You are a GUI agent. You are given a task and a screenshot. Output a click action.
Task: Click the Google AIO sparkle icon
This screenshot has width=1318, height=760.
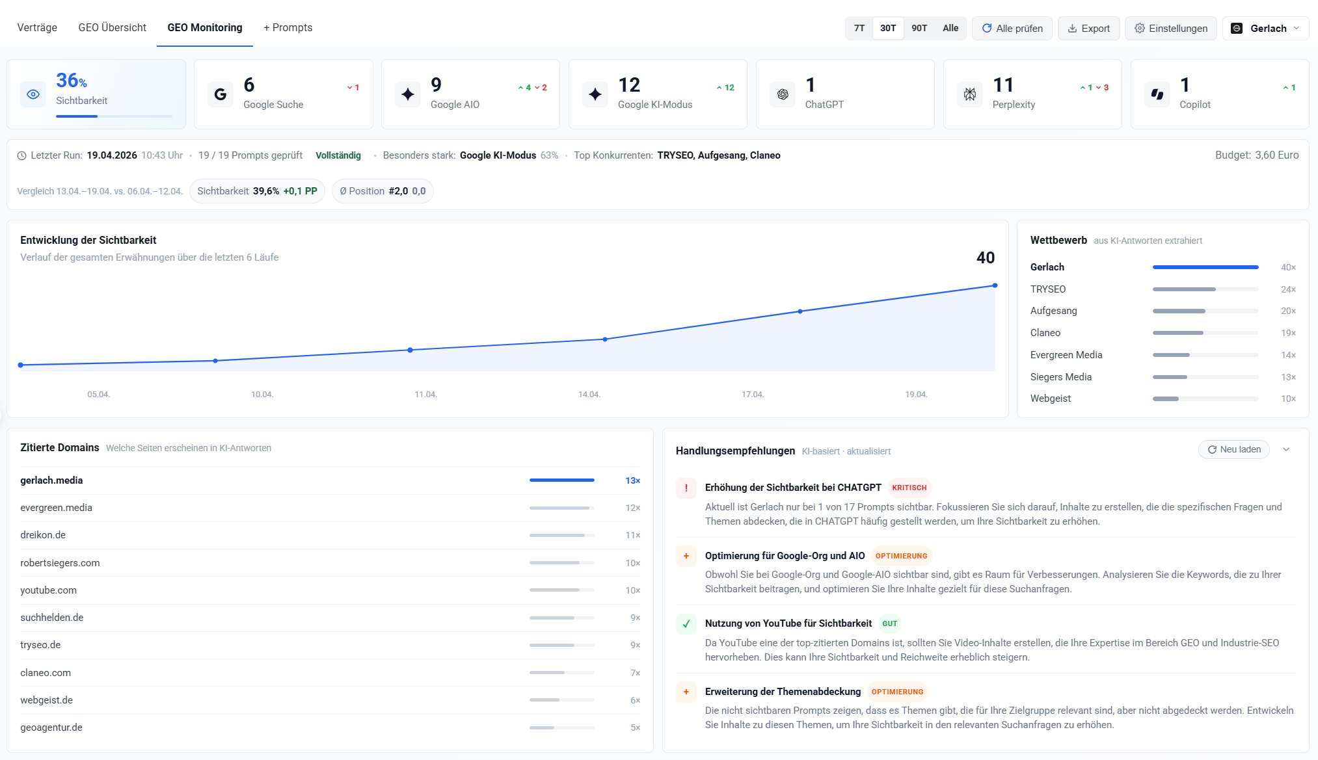pyautogui.click(x=407, y=94)
